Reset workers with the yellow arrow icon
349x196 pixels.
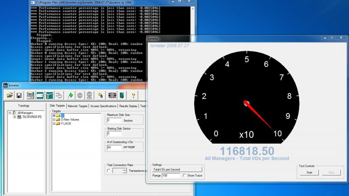click(101, 96)
